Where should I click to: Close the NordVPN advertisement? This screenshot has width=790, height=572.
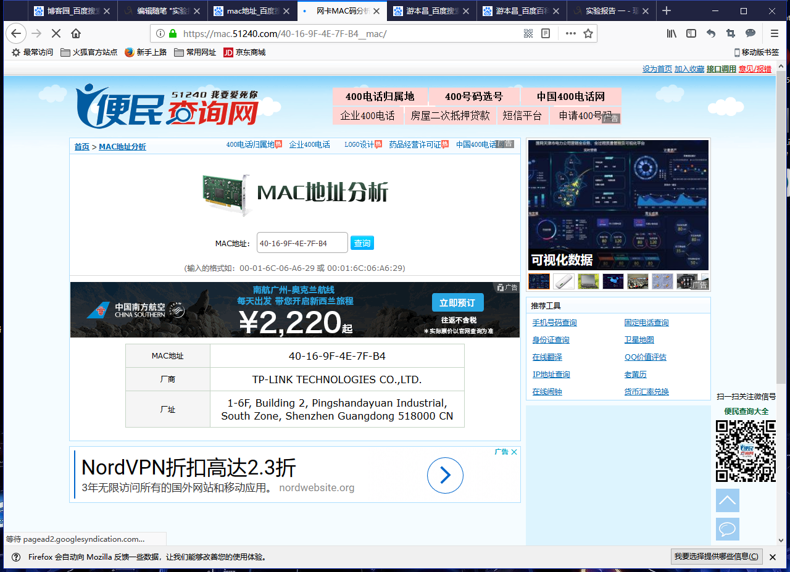514,452
